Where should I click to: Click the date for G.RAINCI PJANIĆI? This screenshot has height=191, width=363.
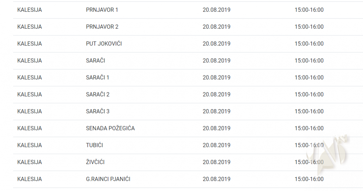point(216,179)
